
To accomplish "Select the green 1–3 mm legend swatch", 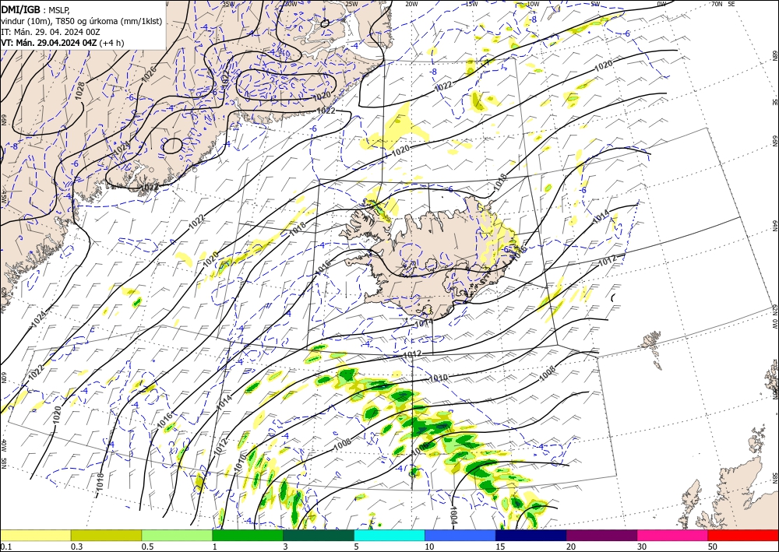I will tap(248, 535).
